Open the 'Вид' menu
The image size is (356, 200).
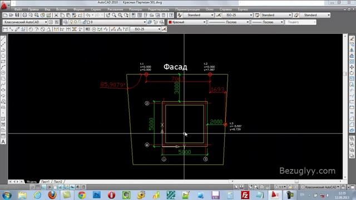tap(47, 9)
